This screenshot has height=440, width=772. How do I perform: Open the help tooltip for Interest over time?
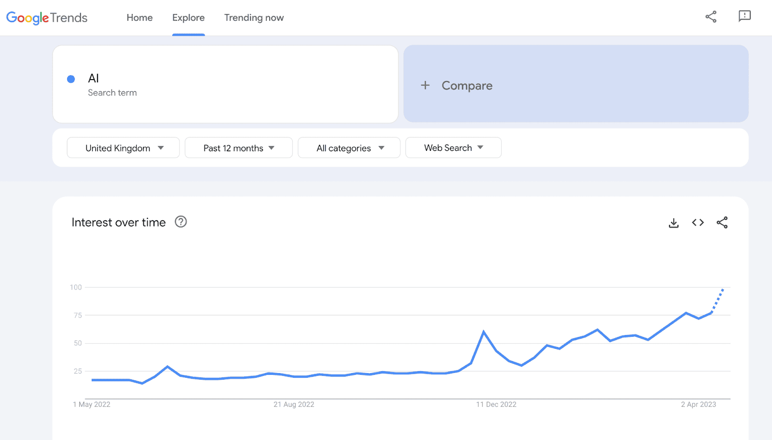point(180,222)
